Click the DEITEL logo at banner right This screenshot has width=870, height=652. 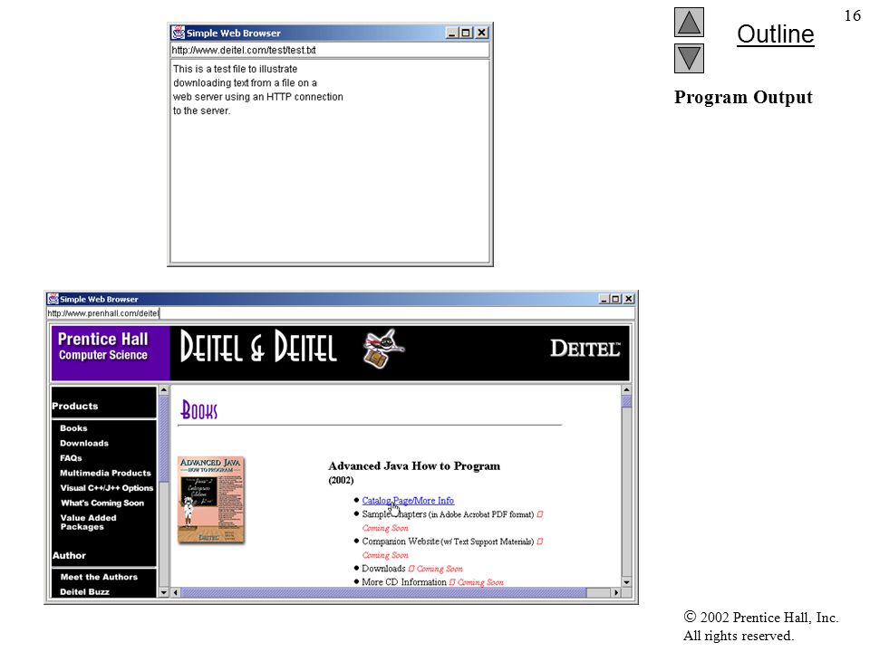point(585,349)
